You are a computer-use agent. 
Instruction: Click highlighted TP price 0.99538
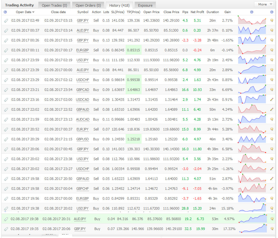click(134, 80)
